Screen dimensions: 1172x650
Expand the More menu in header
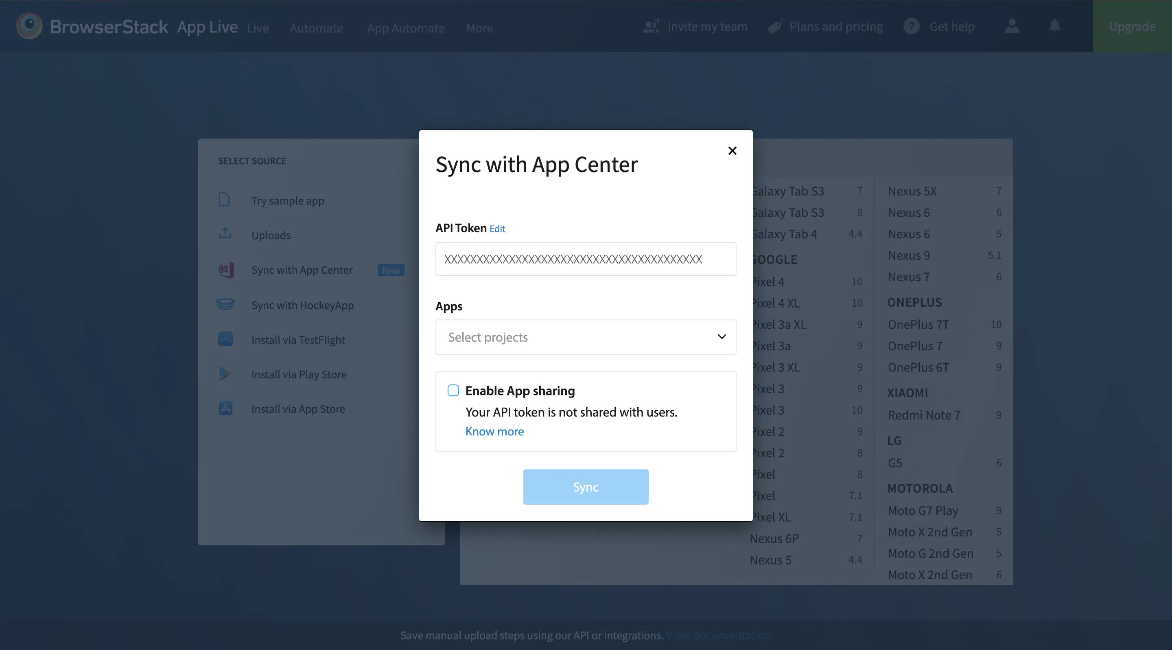pos(479,28)
